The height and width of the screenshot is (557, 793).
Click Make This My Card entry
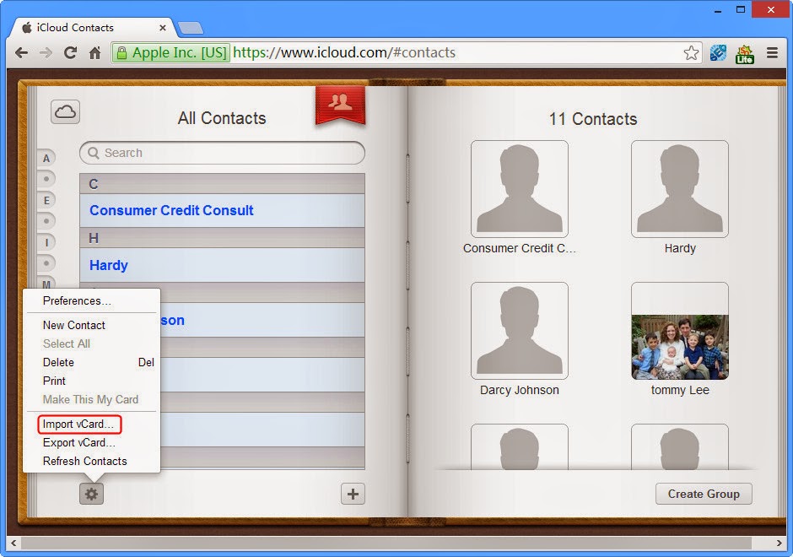pyautogui.click(x=90, y=399)
